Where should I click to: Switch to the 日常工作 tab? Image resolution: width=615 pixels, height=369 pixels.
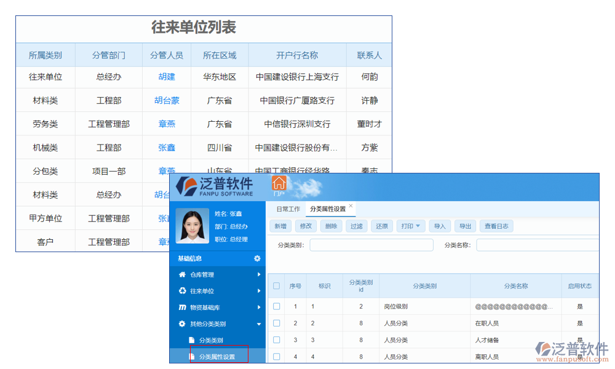pos(288,208)
